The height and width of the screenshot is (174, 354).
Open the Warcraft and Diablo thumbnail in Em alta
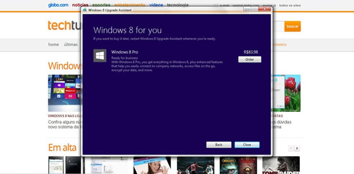pyautogui.click(x=238, y=165)
